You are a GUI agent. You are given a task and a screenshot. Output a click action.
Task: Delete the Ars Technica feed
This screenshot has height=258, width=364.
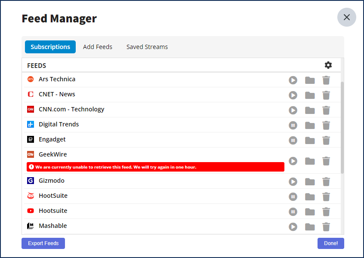coord(326,80)
